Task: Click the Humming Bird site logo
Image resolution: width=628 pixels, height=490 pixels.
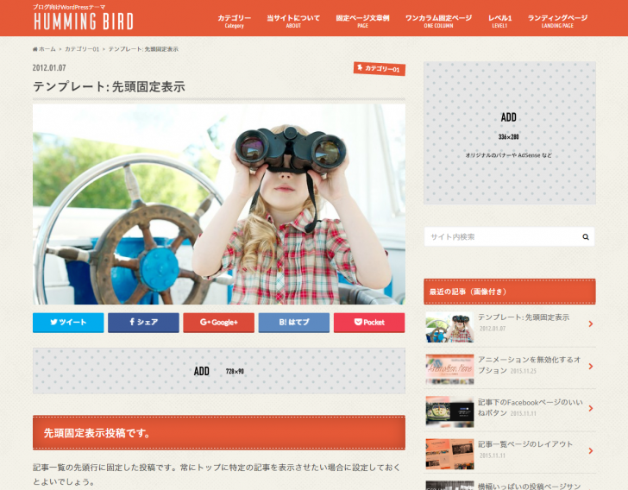Action: [84, 22]
